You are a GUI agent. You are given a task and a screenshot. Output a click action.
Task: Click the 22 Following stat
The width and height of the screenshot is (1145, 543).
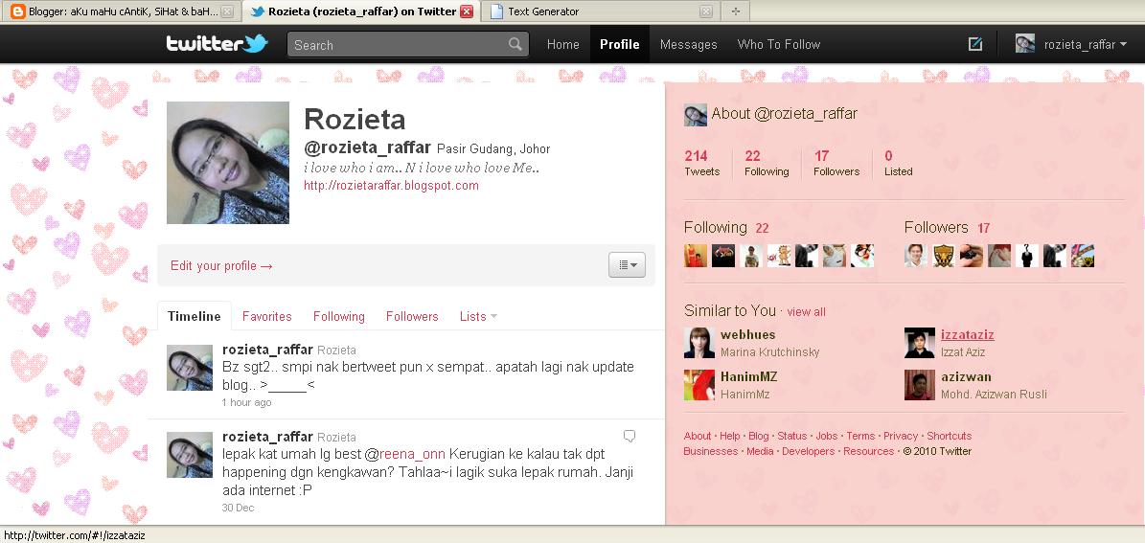click(767, 163)
